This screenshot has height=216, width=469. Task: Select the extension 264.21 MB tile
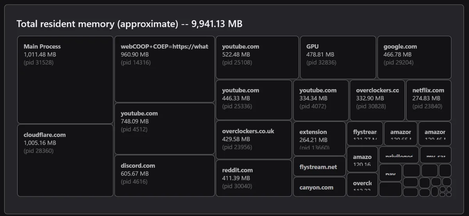tap(319, 139)
